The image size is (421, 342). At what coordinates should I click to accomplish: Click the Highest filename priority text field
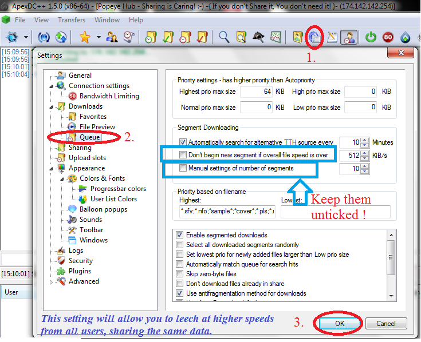tap(227, 211)
